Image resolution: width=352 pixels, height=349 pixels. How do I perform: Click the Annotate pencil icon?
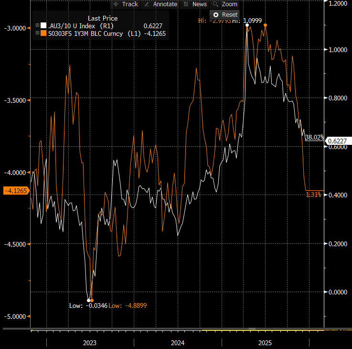tap(147, 4)
